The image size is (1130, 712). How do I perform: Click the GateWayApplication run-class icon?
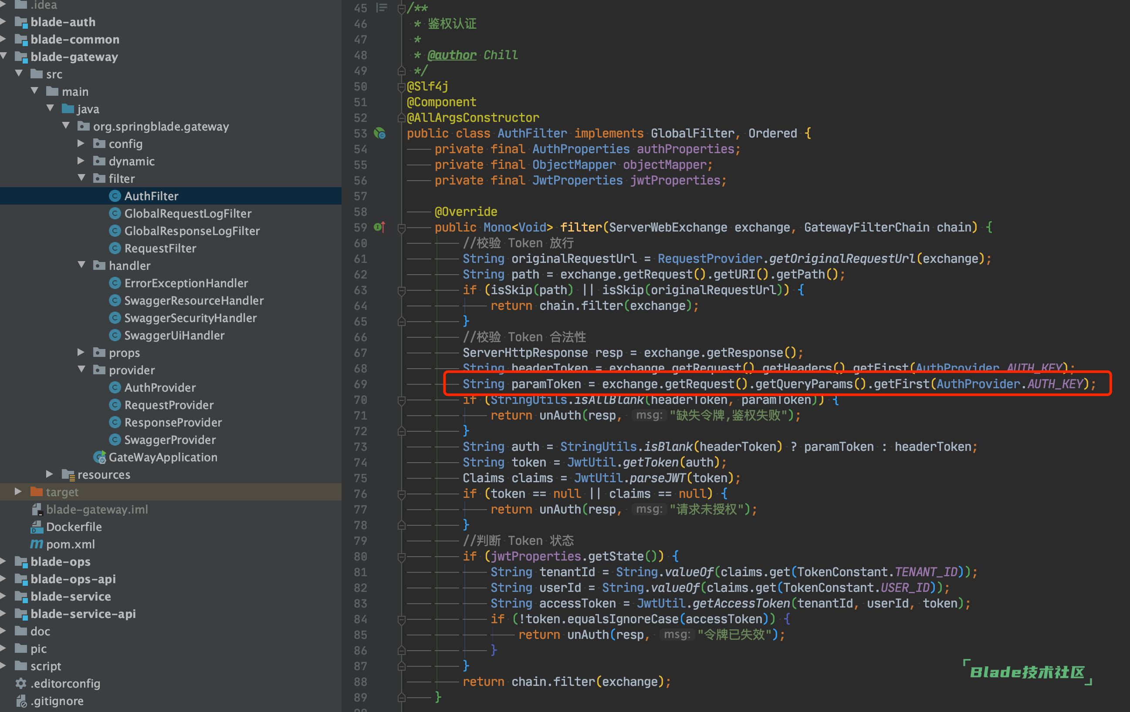click(x=99, y=457)
